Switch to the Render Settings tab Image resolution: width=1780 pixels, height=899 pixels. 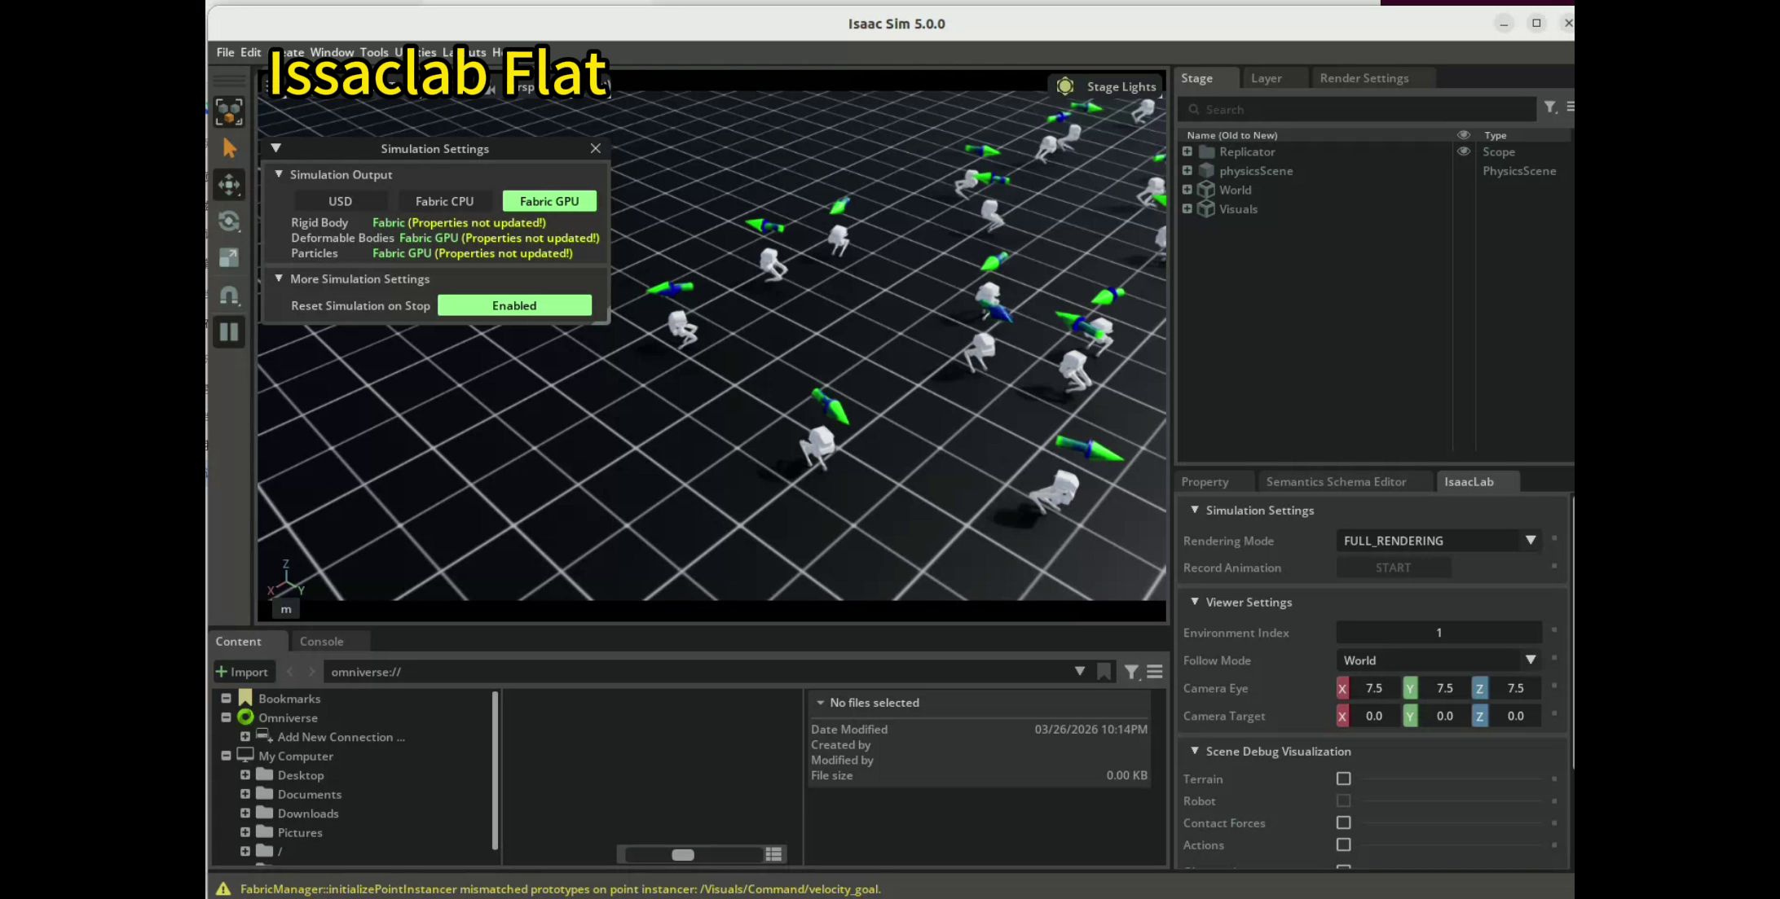(1364, 78)
